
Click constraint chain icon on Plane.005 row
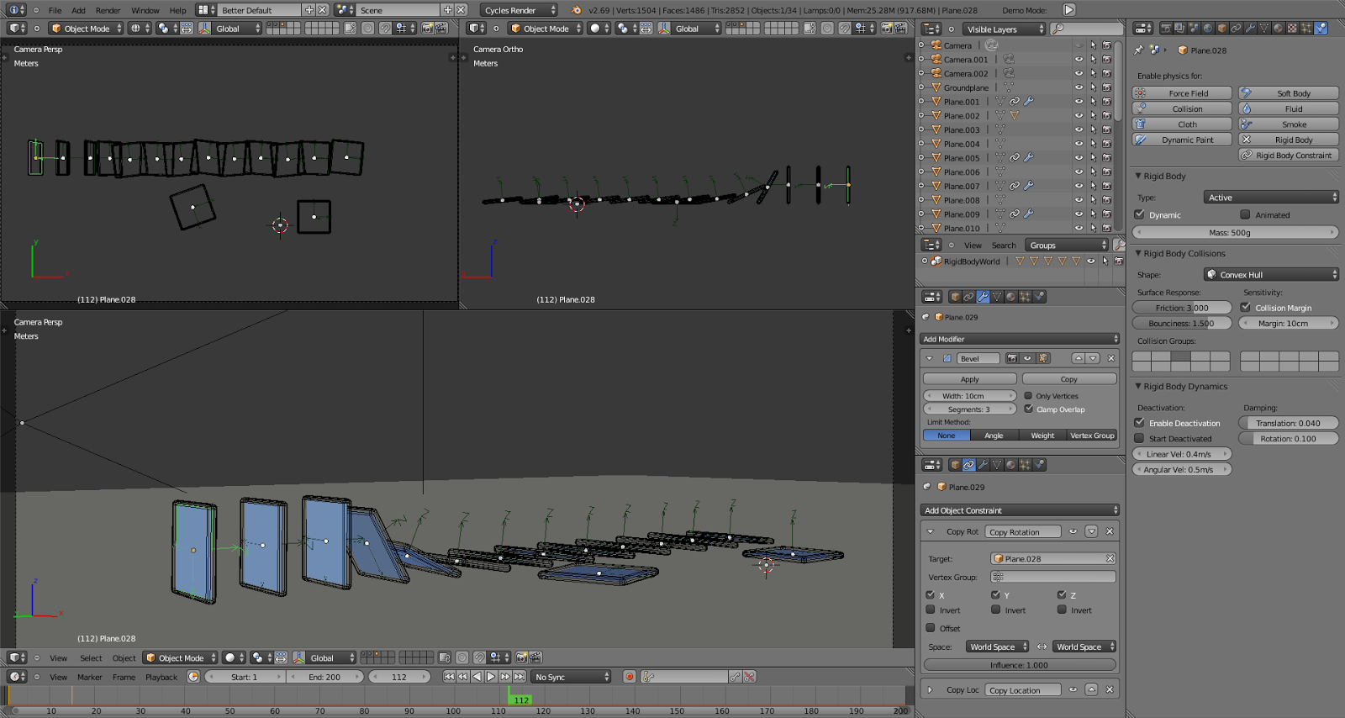pos(1015,158)
